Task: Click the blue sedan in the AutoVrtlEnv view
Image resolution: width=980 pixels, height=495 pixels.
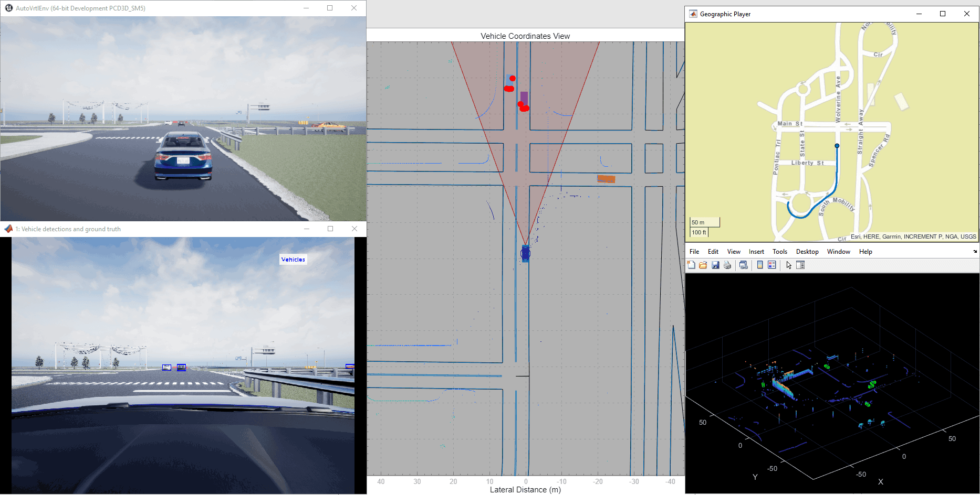Action: pyautogui.click(x=184, y=155)
